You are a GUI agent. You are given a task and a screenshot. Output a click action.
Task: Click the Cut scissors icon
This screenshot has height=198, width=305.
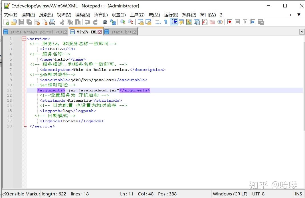tap(62, 22)
